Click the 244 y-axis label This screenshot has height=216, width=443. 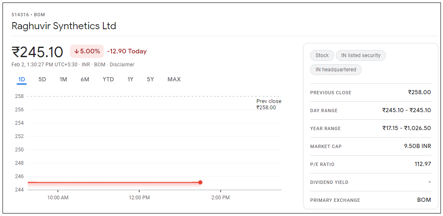pos(19,190)
